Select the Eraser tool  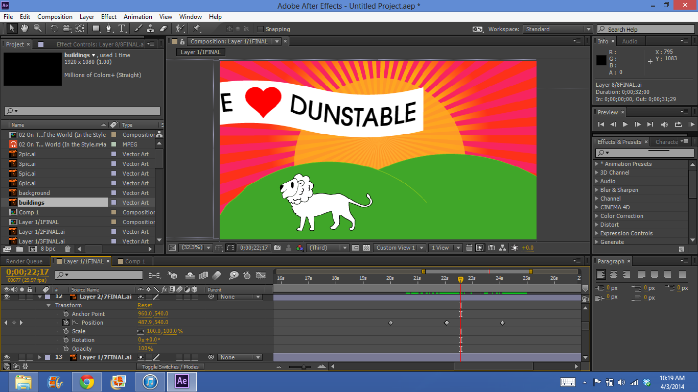[x=164, y=29]
